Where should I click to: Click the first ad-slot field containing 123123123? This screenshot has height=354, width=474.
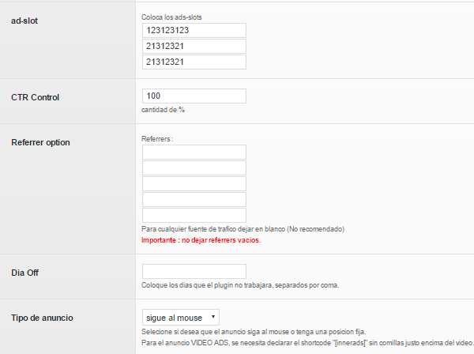(x=194, y=31)
